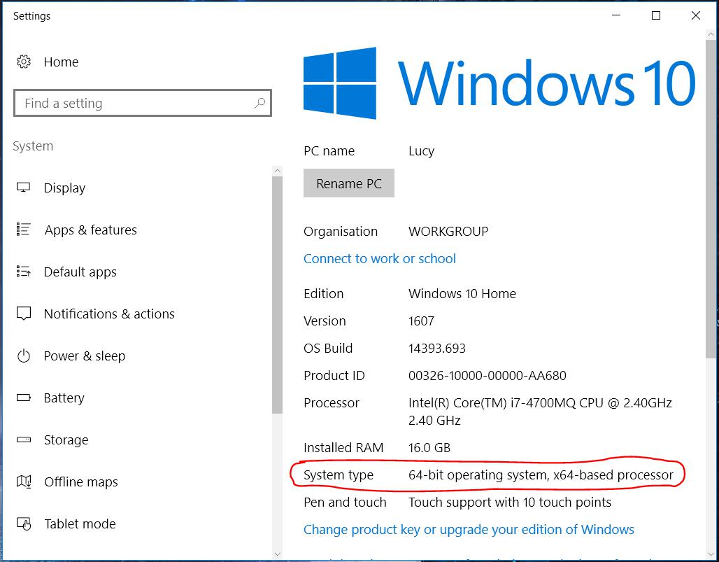
Task: Go to Apps & features
Action: click(91, 230)
